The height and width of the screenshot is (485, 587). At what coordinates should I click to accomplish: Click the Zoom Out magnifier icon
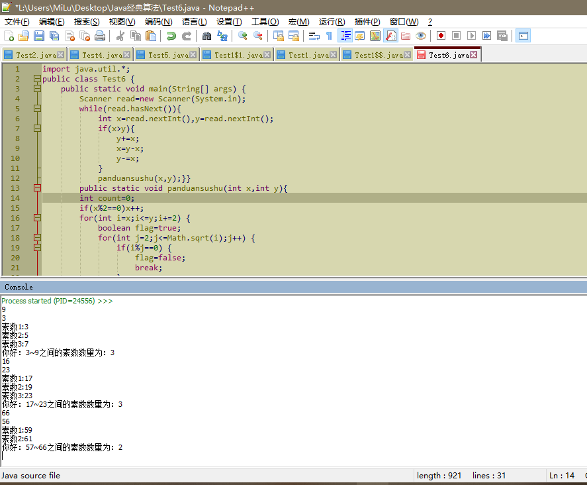point(258,36)
